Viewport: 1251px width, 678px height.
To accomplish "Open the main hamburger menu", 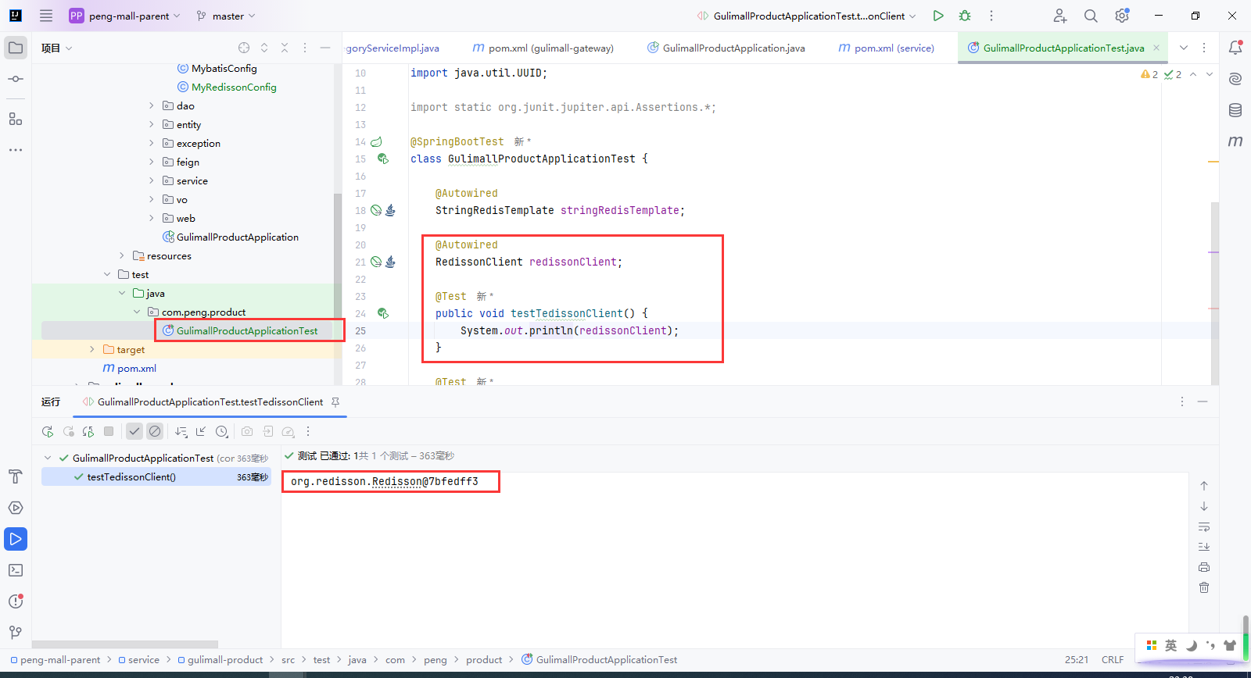I will 46,16.
